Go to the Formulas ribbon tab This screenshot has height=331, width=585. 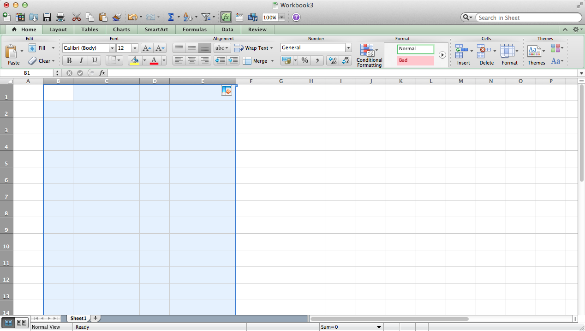click(195, 30)
